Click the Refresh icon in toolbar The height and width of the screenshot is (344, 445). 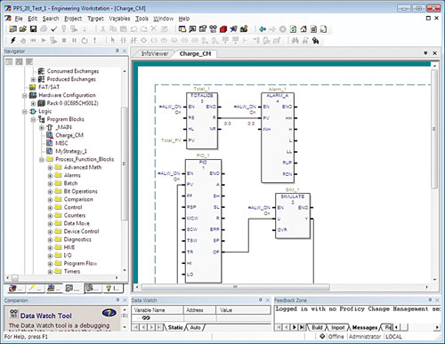pyautogui.click(x=293, y=29)
